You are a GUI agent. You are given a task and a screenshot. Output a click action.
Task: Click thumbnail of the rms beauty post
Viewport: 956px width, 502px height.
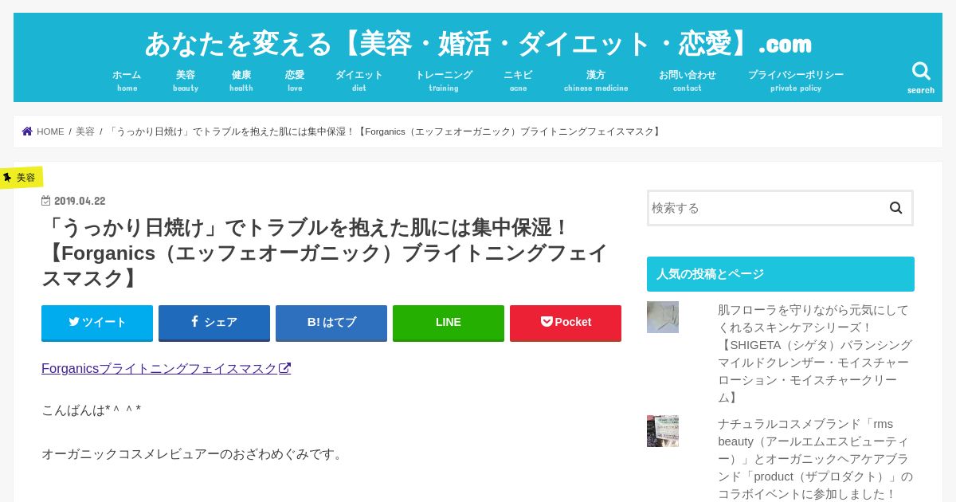coord(663,431)
